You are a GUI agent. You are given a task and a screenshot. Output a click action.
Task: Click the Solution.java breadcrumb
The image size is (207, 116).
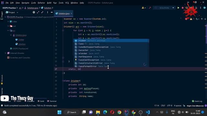(33, 8)
